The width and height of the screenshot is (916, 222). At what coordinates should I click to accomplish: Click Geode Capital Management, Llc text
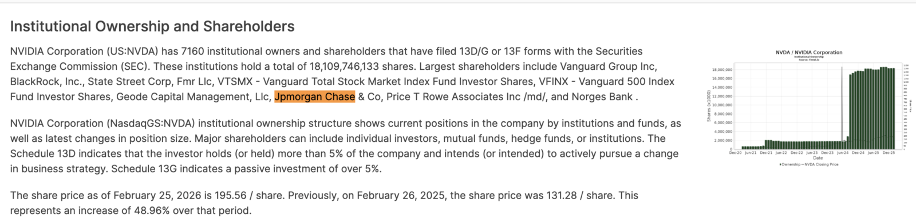[193, 97]
